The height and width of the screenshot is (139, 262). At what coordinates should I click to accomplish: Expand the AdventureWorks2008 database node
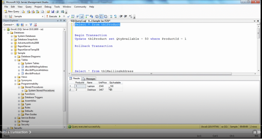tap(12, 43)
